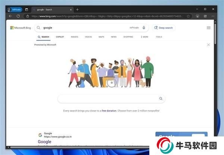Open the Google search result link

[x=44, y=142]
